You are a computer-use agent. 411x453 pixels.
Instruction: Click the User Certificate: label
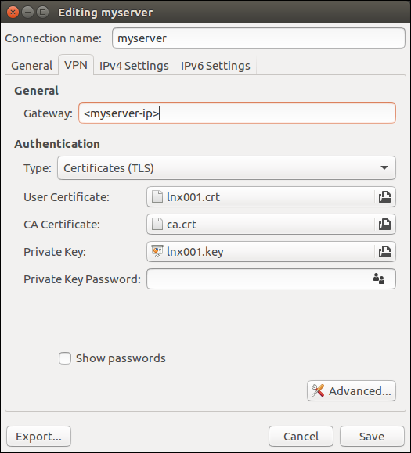coord(67,197)
